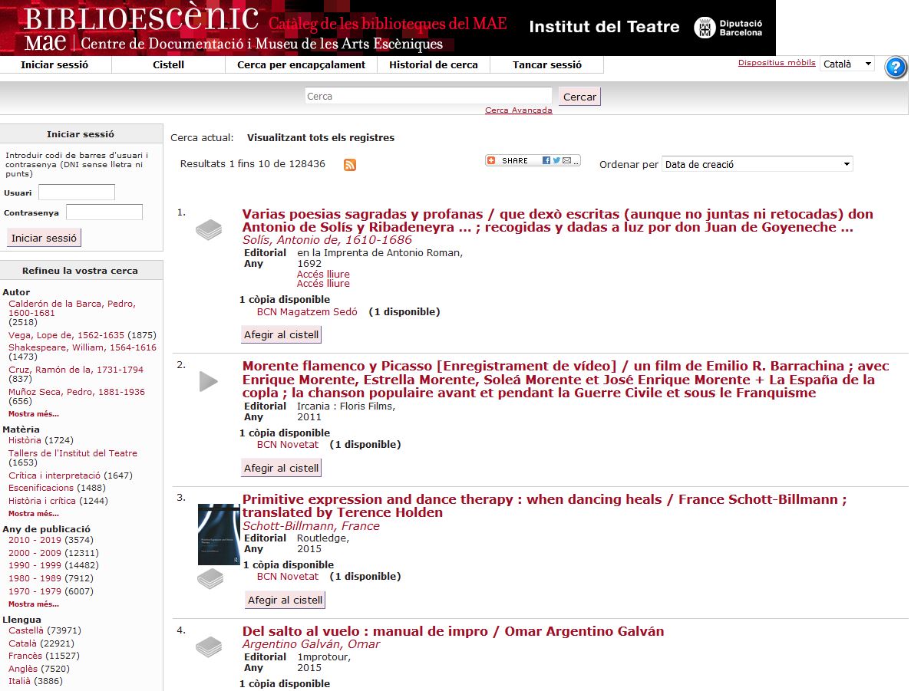Click the book icon for Del salto al vuelo
The image size is (911, 691).
pos(209,647)
